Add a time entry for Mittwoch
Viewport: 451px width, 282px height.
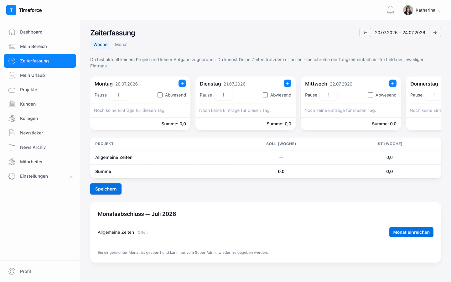pyautogui.click(x=393, y=83)
